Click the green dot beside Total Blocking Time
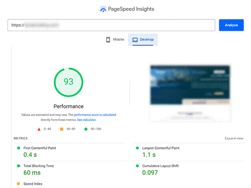This screenshot has width=251, height=188. (19, 166)
